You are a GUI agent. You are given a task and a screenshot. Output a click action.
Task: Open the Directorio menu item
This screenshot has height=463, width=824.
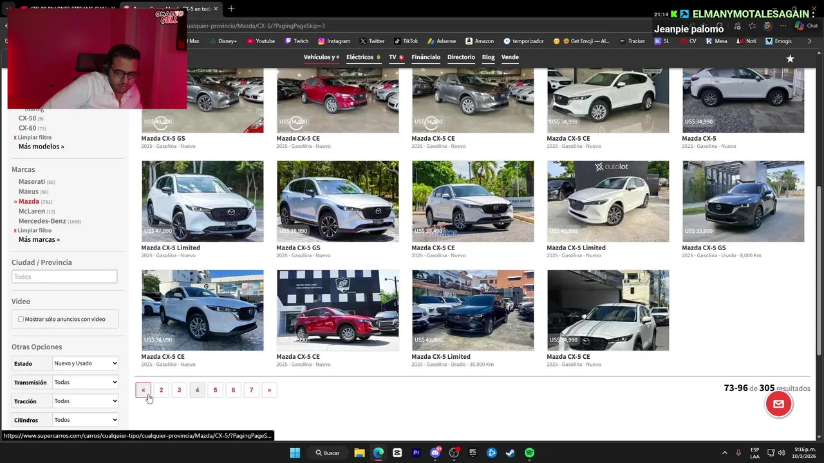[461, 57]
